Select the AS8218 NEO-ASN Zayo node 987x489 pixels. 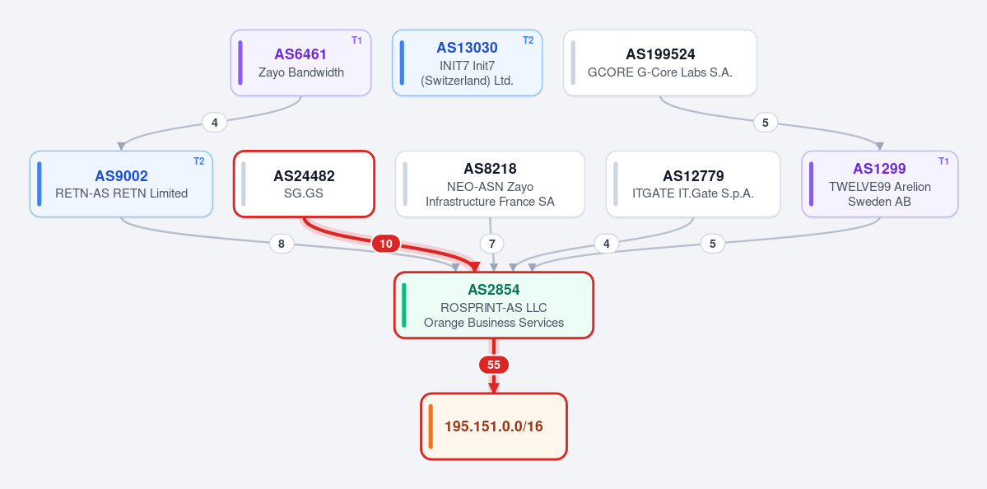490,184
